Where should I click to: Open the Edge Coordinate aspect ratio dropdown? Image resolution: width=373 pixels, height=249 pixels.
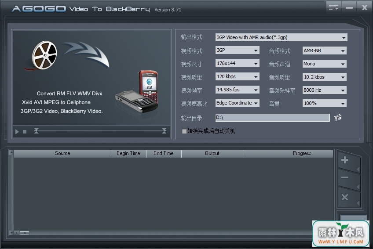click(238, 103)
